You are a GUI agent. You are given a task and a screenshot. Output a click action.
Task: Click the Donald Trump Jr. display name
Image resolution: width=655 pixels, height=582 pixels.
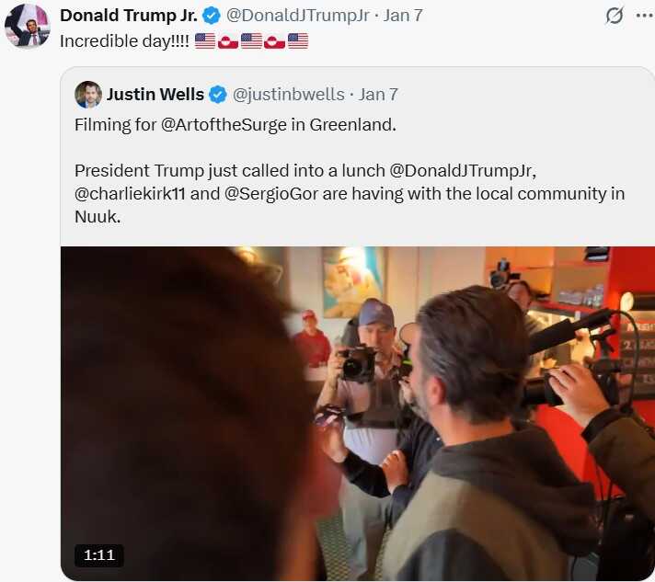pos(129,16)
